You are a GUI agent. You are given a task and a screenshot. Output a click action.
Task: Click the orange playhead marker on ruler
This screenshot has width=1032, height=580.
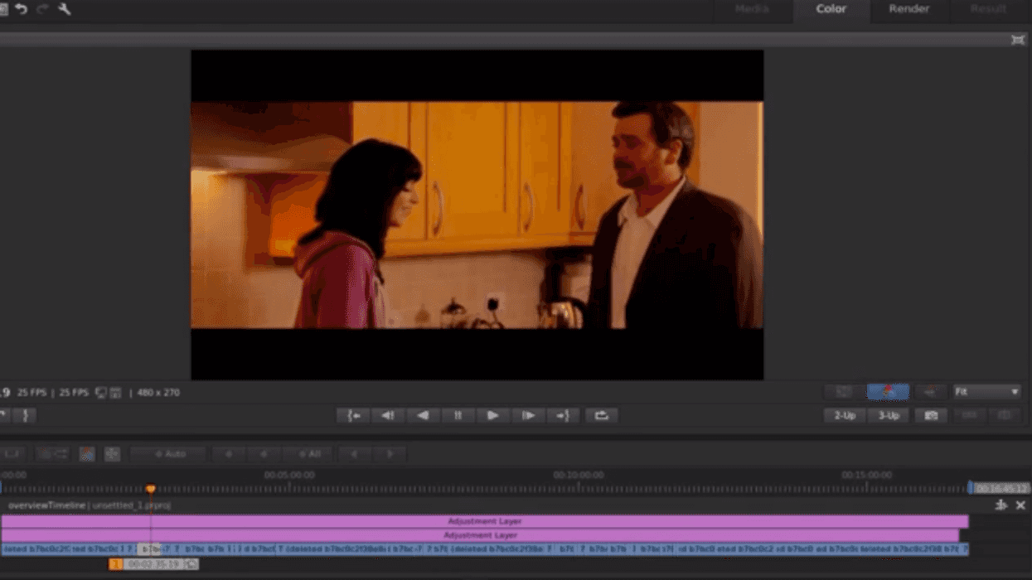[x=151, y=489]
